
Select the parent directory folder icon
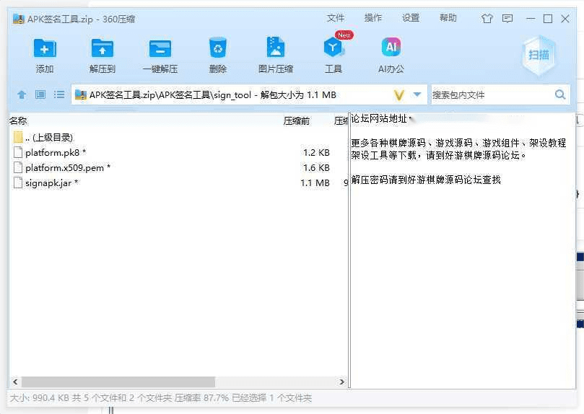[x=18, y=137]
